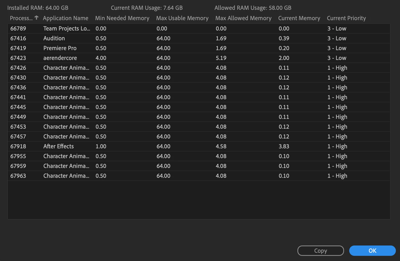
Task: Select Audition's Current Memory 0.39
Action: pyautogui.click(x=284, y=38)
